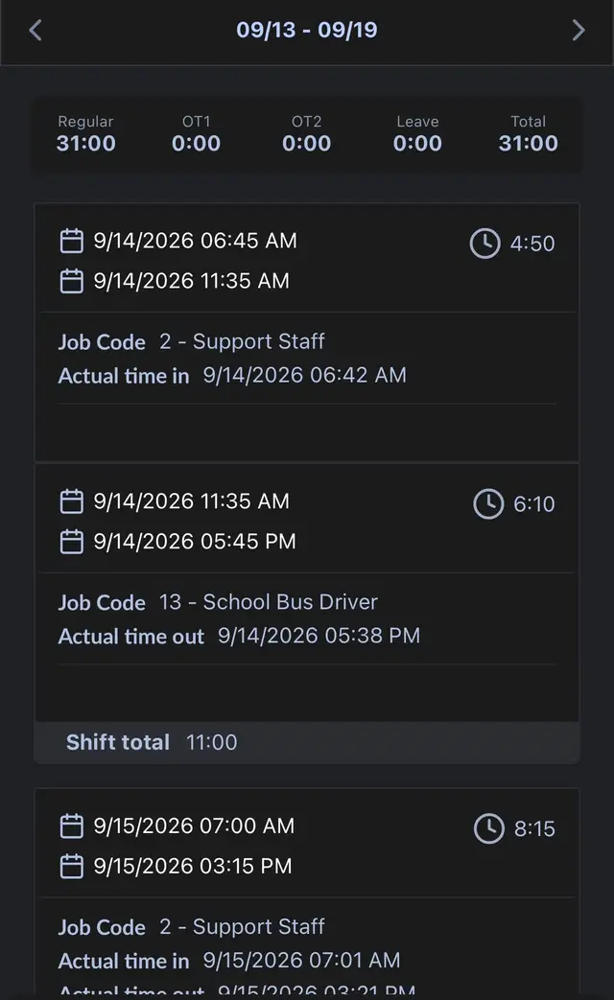Open the 2 - Support Staff job code entry on 9/14
Image resolution: width=614 pixels, height=1000 pixels.
click(x=192, y=342)
